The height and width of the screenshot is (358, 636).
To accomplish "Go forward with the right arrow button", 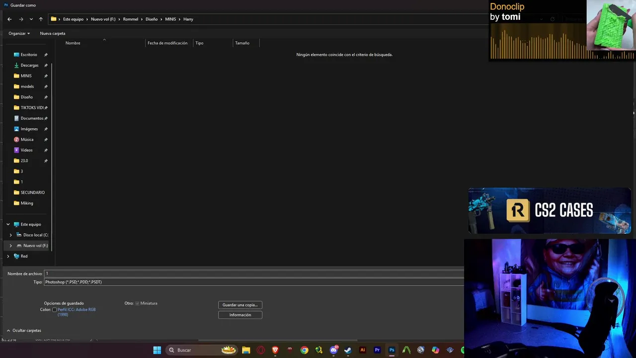I will pyautogui.click(x=21, y=19).
